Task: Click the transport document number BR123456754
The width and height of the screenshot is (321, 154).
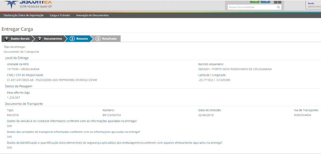Action: [x=112, y=115]
